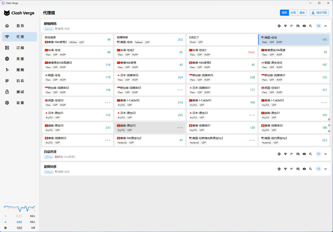
Task: Open the 订阅 page in the sidebar
Action: point(19,48)
